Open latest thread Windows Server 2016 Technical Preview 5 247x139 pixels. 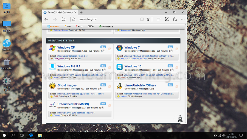(x=76, y=113)
